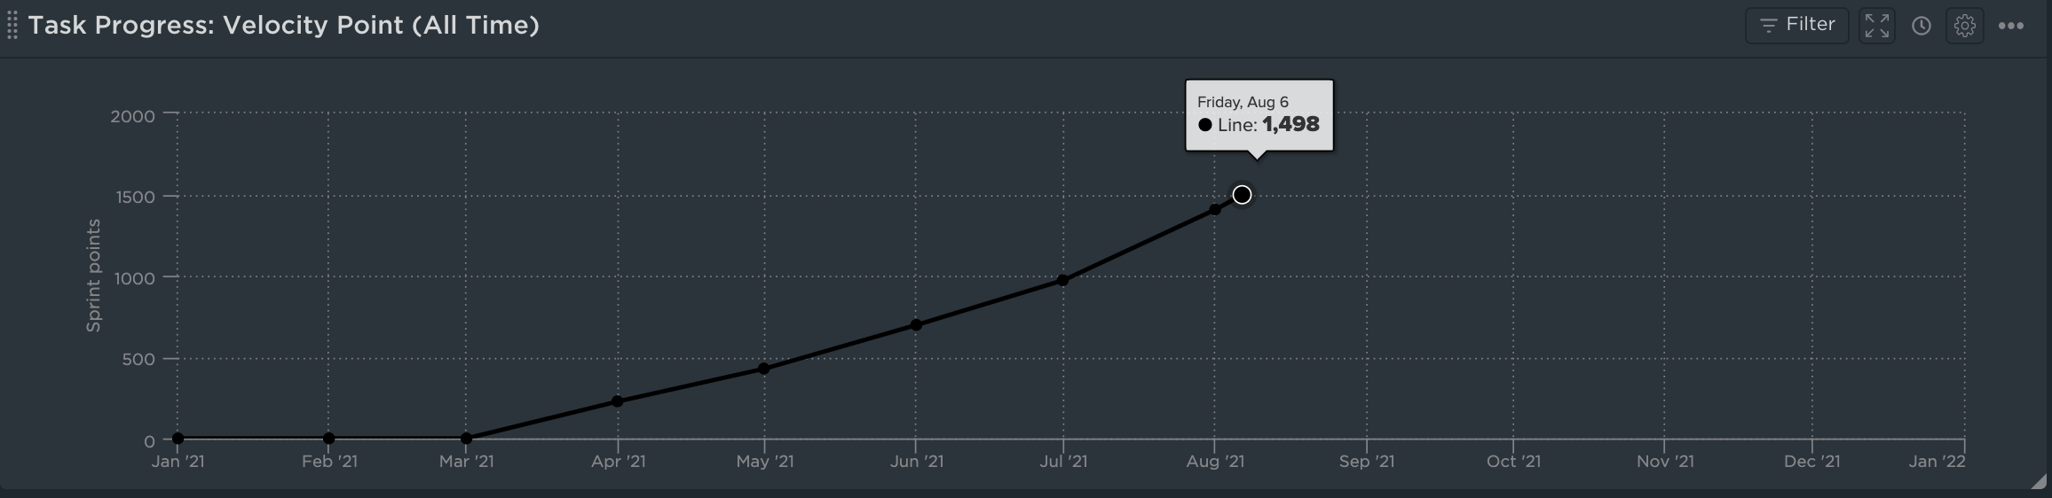Click the Sep '21 axis label
The image size is (2052, 498).
tap(1367, 462)
